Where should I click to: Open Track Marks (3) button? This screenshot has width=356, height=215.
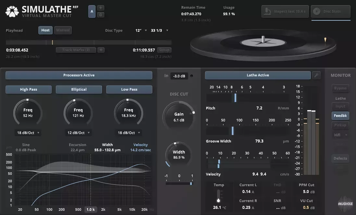click(x=76, y=50)
